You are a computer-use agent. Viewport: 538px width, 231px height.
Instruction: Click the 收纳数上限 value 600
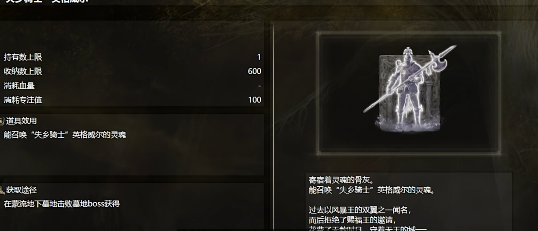254,71
